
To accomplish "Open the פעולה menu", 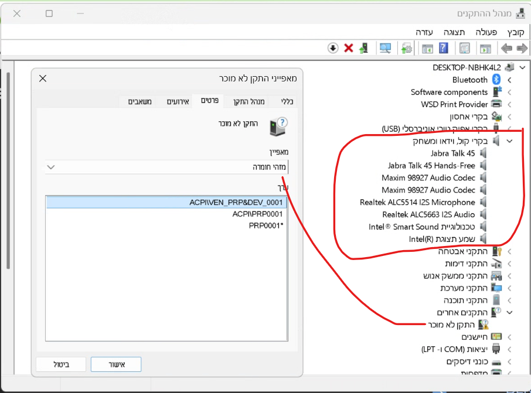I will (x=486, y=32).
